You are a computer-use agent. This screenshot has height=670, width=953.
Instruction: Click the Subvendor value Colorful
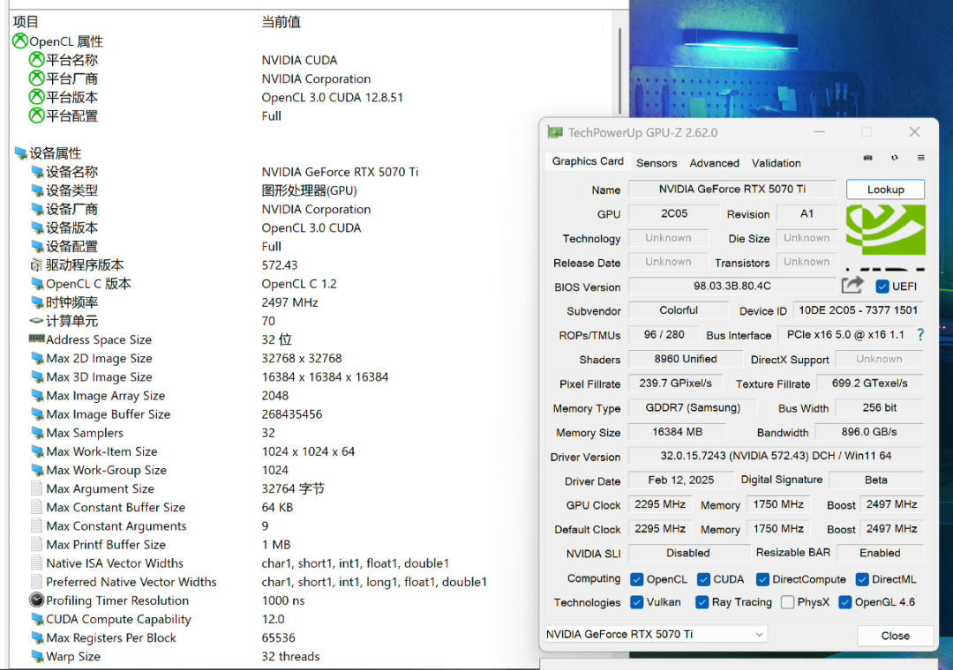click(679, 310)
